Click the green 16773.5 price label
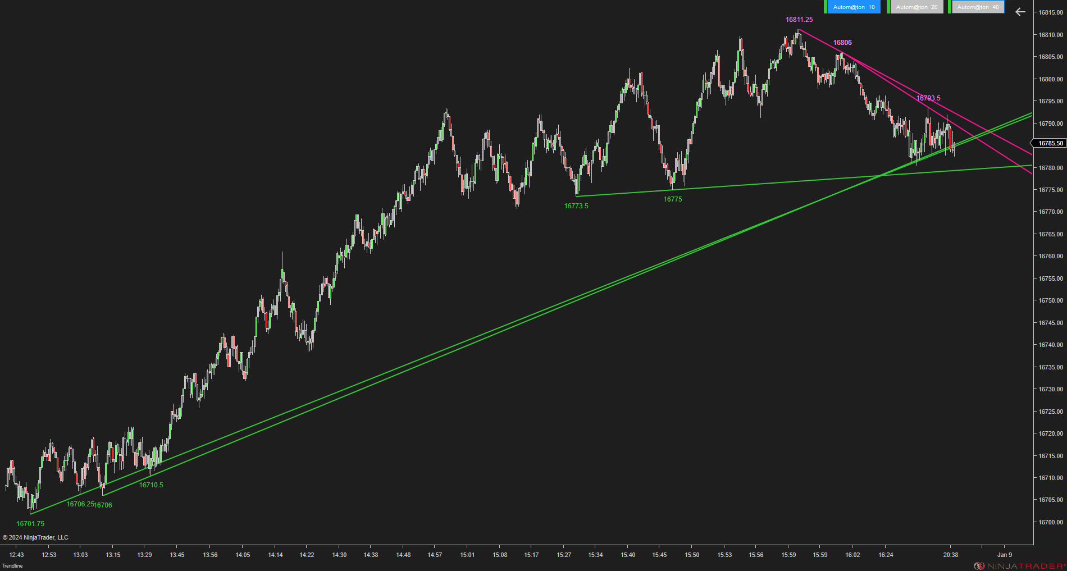Screen dimensions: 1067x571 coord(576,205)
